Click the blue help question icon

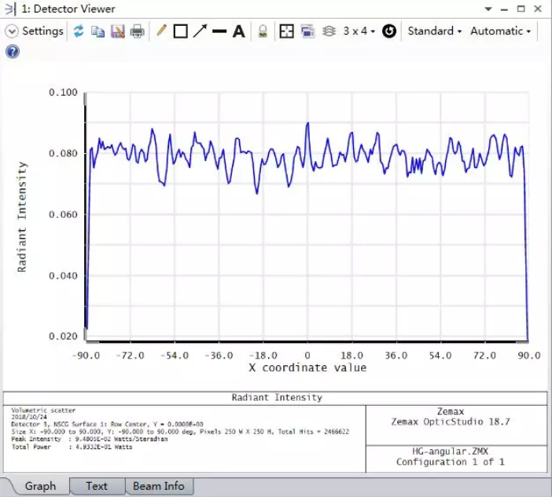click(12, 52)
